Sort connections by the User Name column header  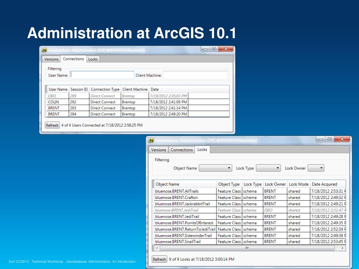[58, 89]
